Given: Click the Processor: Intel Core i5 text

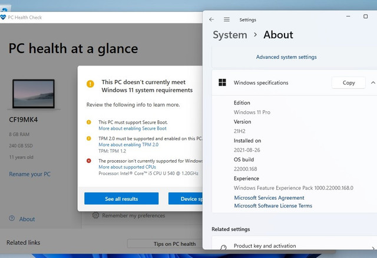Looking at the screenshot, I should (x=148, y=173).
